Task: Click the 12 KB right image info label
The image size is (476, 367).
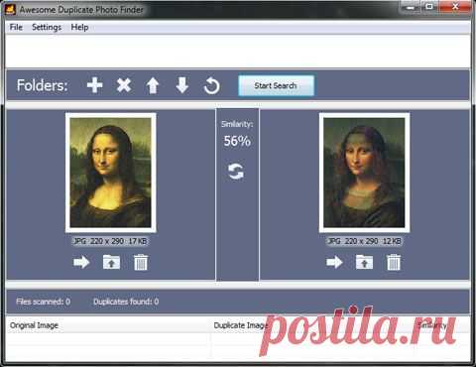Action: [364, 241]
